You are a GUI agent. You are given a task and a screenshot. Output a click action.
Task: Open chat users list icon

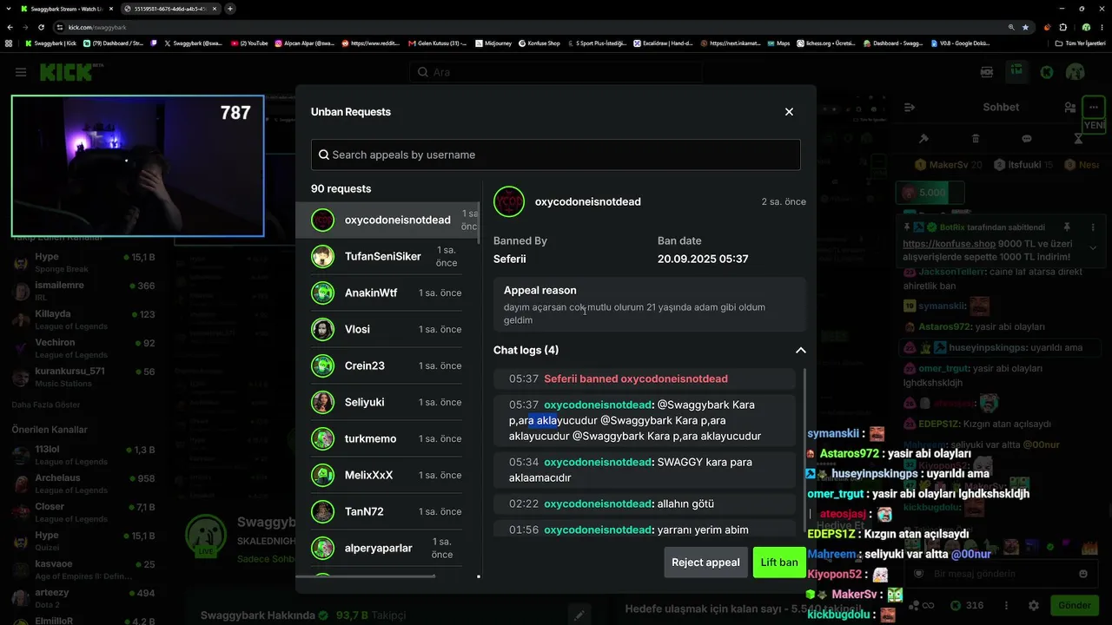point(1069,108)
